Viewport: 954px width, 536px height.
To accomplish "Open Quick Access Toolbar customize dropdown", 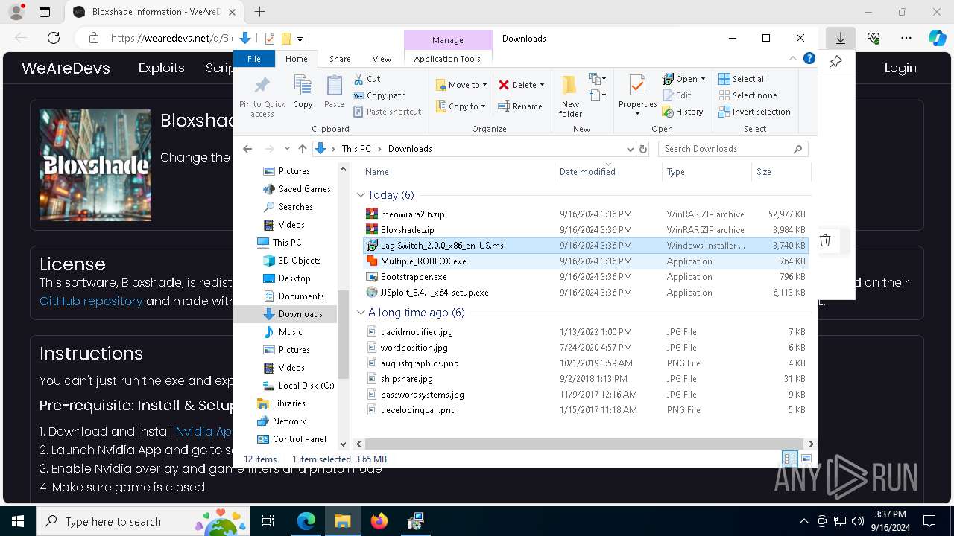I will [300, 39].
